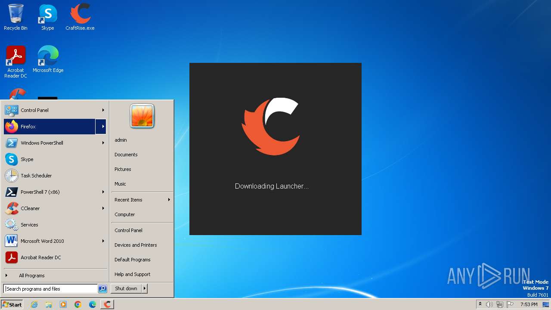Click the taskbar clock showing 7:53 PM
The width and height of the screenshot is (551, 310).
click(x=529, y=304)
